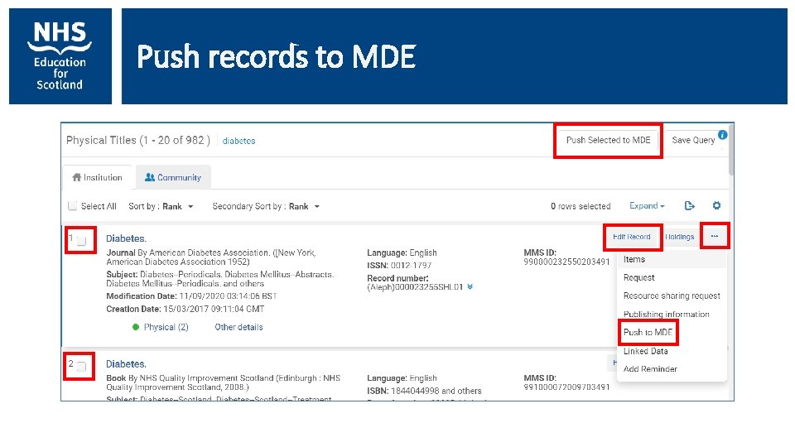
Task: Open the Other details link
Action: 238,328
